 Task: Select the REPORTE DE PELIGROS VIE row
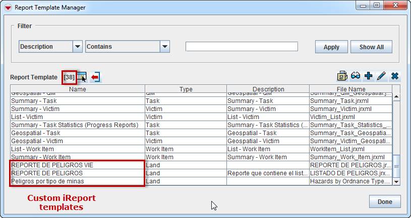pyautogui.click(x=77, y=165)
